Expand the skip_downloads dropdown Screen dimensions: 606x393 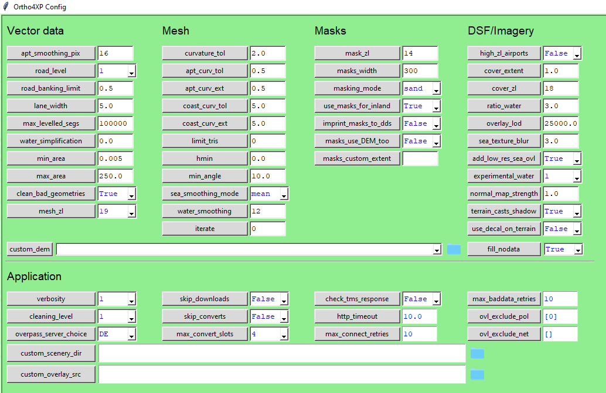point(284,299)
